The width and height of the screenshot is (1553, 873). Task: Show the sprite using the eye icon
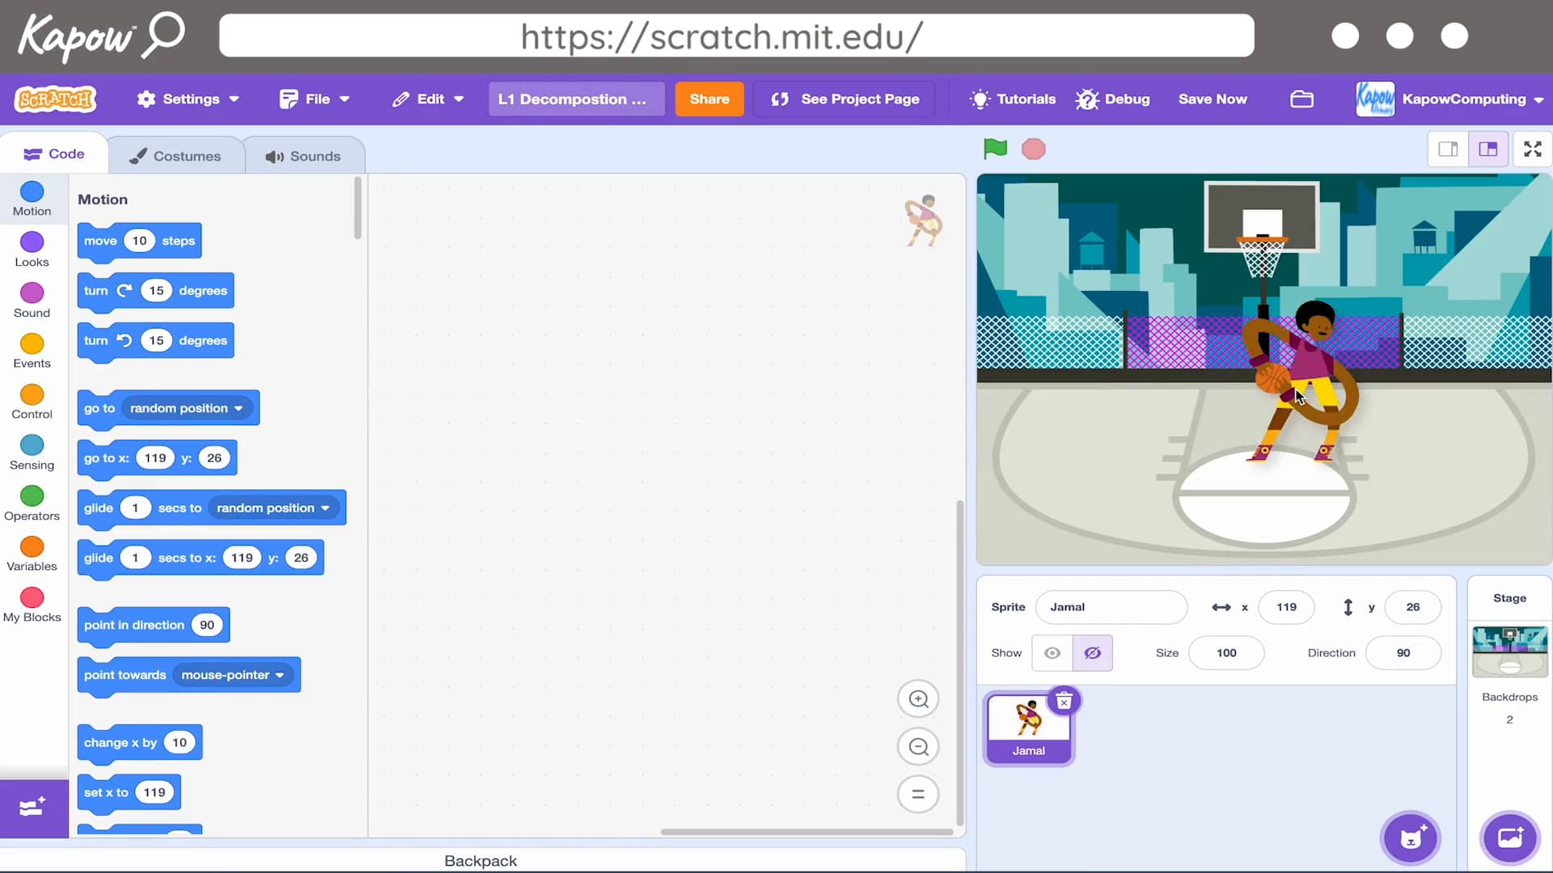pyautogui.click(x=1052, y=653)
